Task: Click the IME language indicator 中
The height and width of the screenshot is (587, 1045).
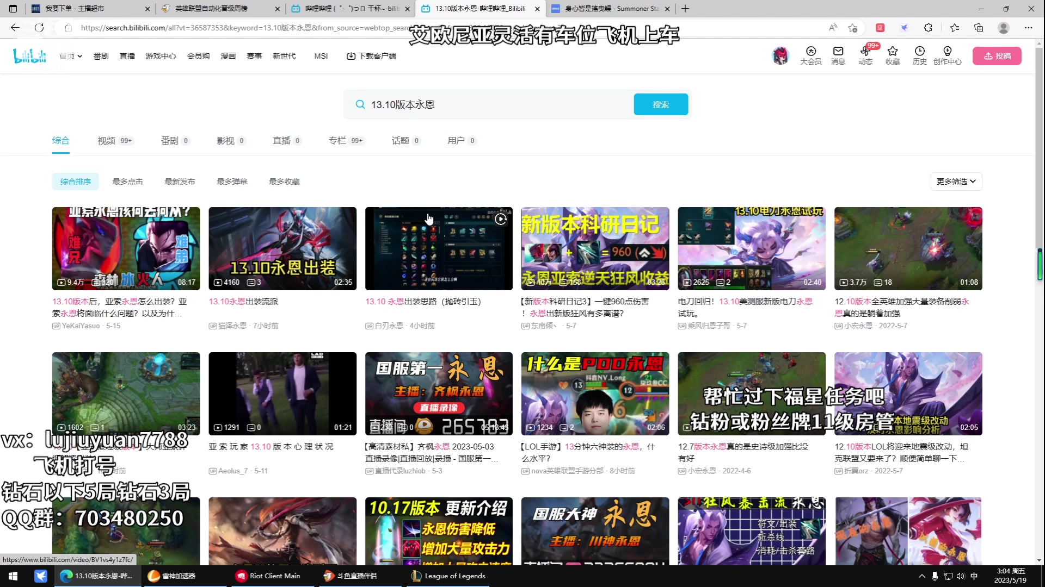Action: point(974,576)
